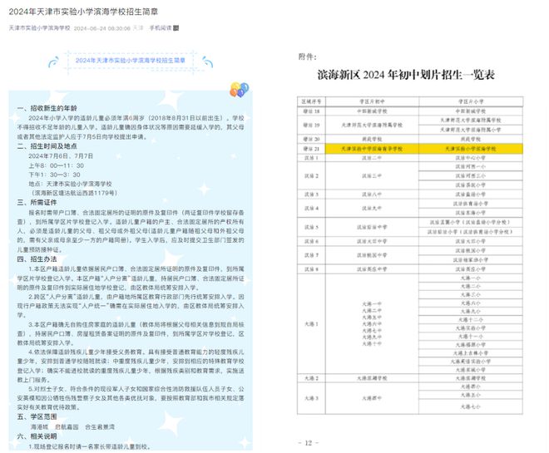
Task: Click the primary cell 大港上古林小学
Action: click(471, 353)
